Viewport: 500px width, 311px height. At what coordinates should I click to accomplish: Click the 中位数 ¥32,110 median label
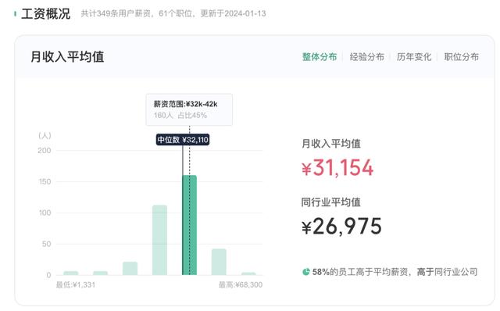pyautogui.click(x=183, y=140)
